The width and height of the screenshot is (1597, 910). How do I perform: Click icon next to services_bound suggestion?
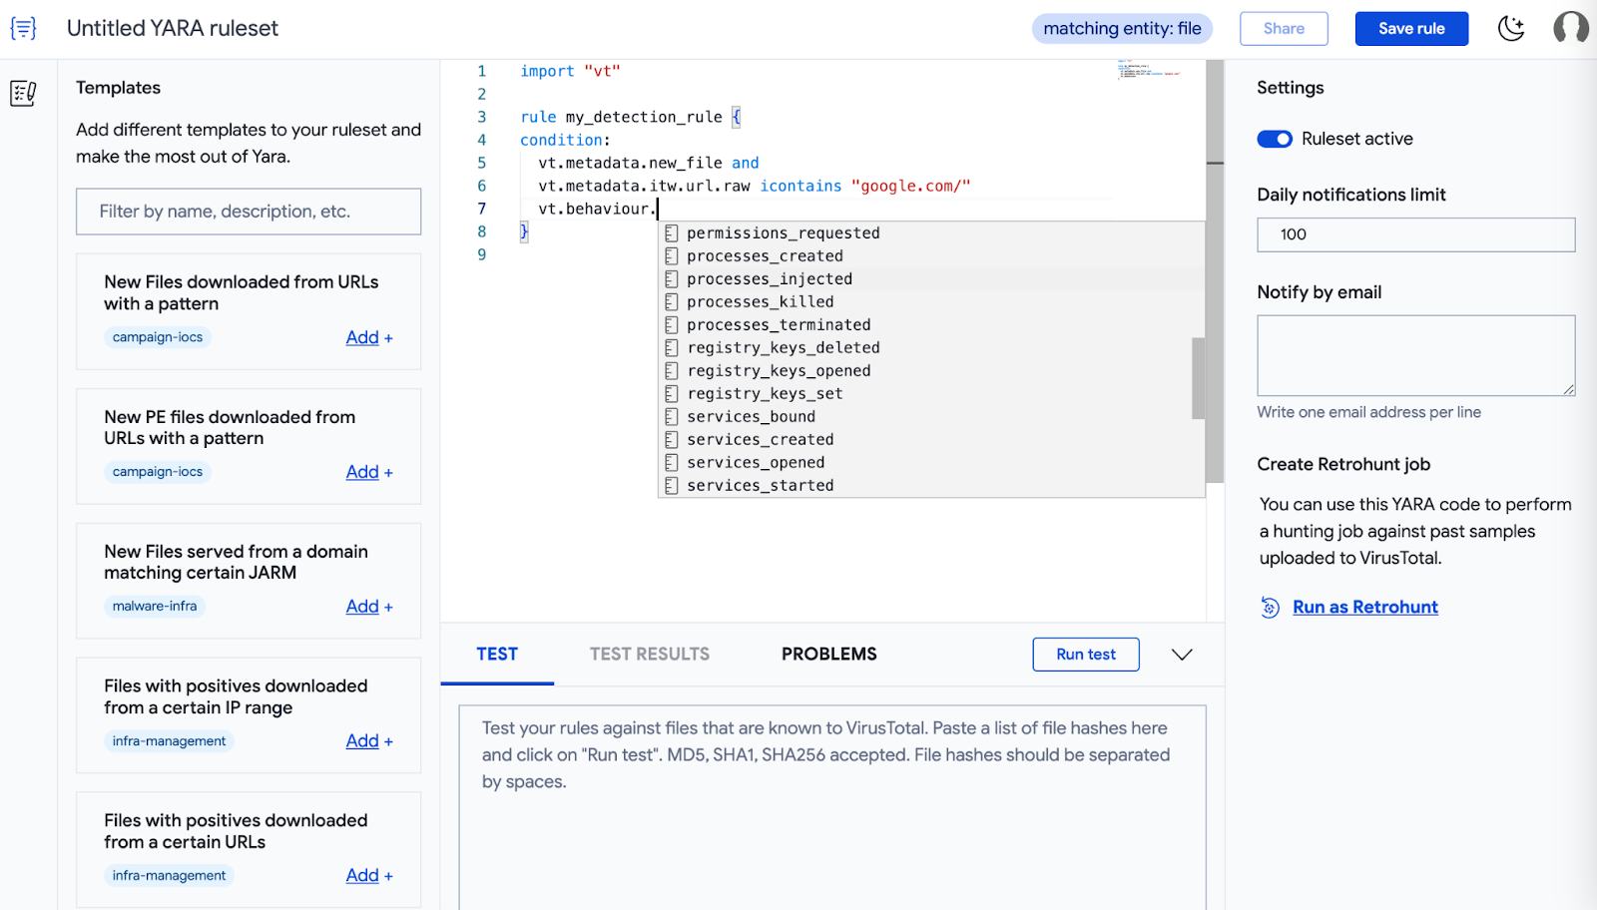tap(672, 417)
